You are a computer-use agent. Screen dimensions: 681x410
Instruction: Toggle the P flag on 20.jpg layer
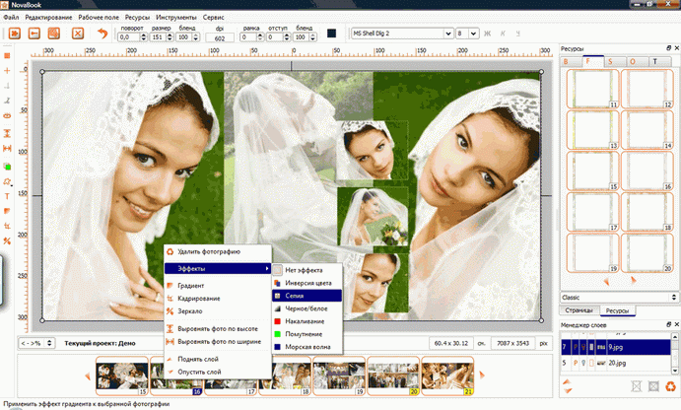(576, 363)
